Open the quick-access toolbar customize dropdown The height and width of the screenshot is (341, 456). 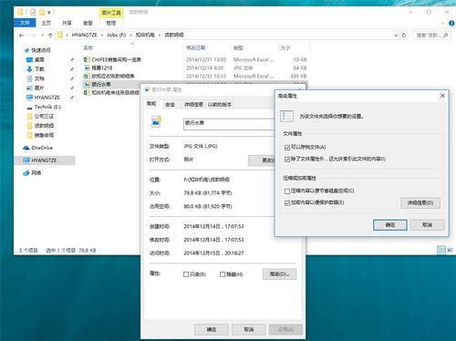[48, 13]
